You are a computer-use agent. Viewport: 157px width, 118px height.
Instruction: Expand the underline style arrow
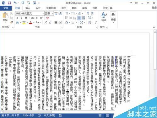[x=29, y=18]
